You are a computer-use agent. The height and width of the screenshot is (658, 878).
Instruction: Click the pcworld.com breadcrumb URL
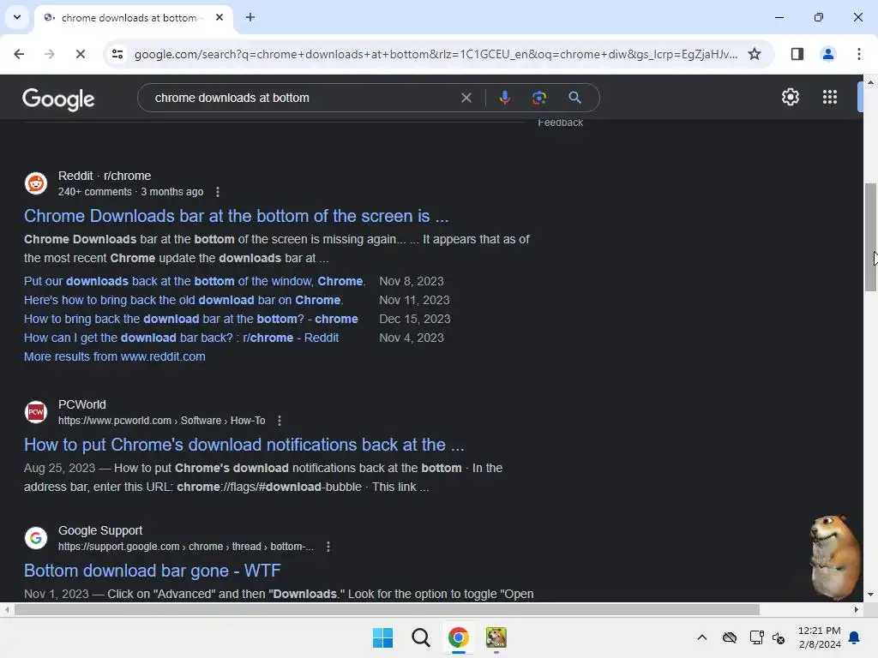pos(162,421)
